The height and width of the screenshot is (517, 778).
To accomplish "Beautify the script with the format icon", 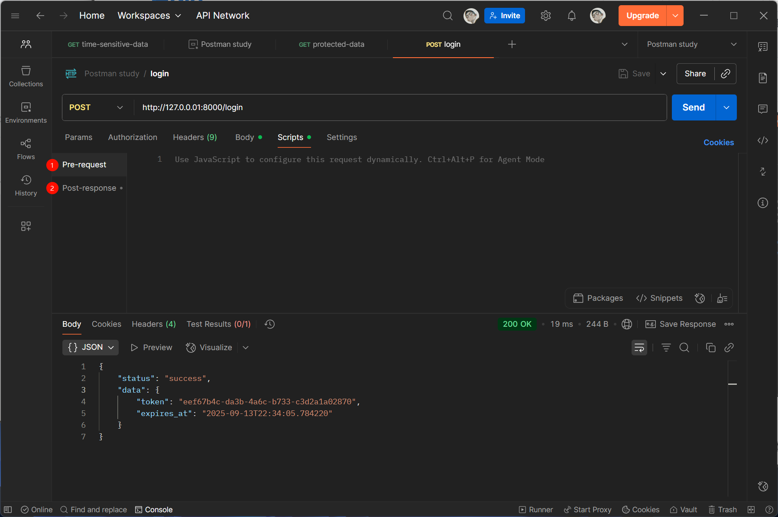I will click(x=722, y=298).
